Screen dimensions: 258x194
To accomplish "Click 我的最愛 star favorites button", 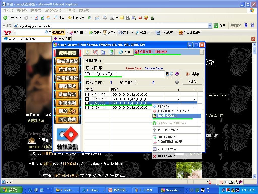I will 76,18.
